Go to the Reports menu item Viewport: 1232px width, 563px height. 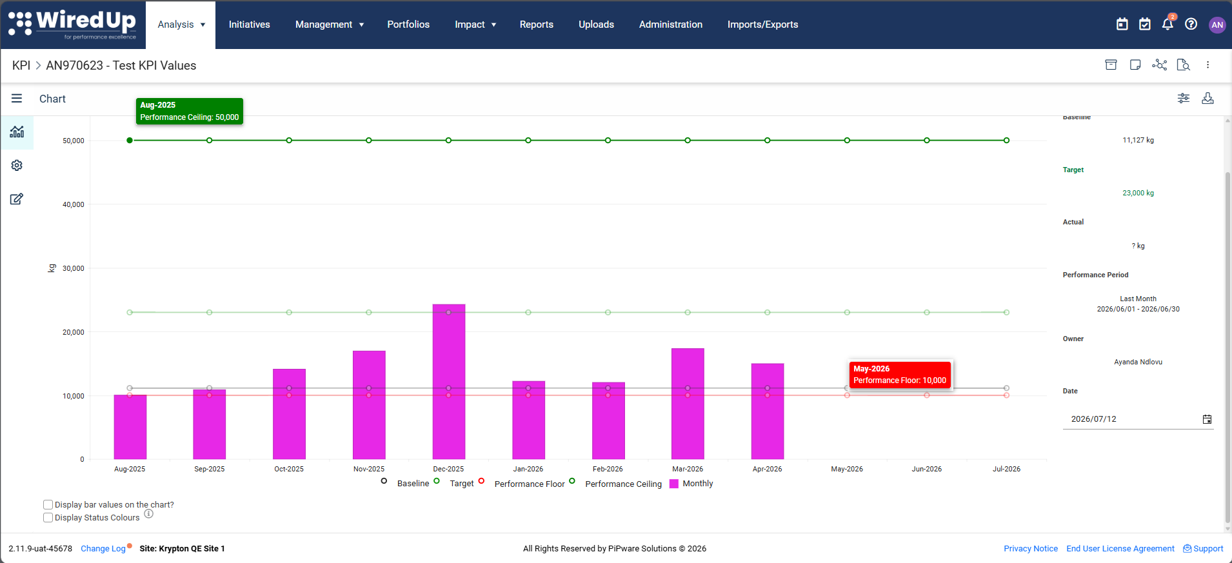537,25
